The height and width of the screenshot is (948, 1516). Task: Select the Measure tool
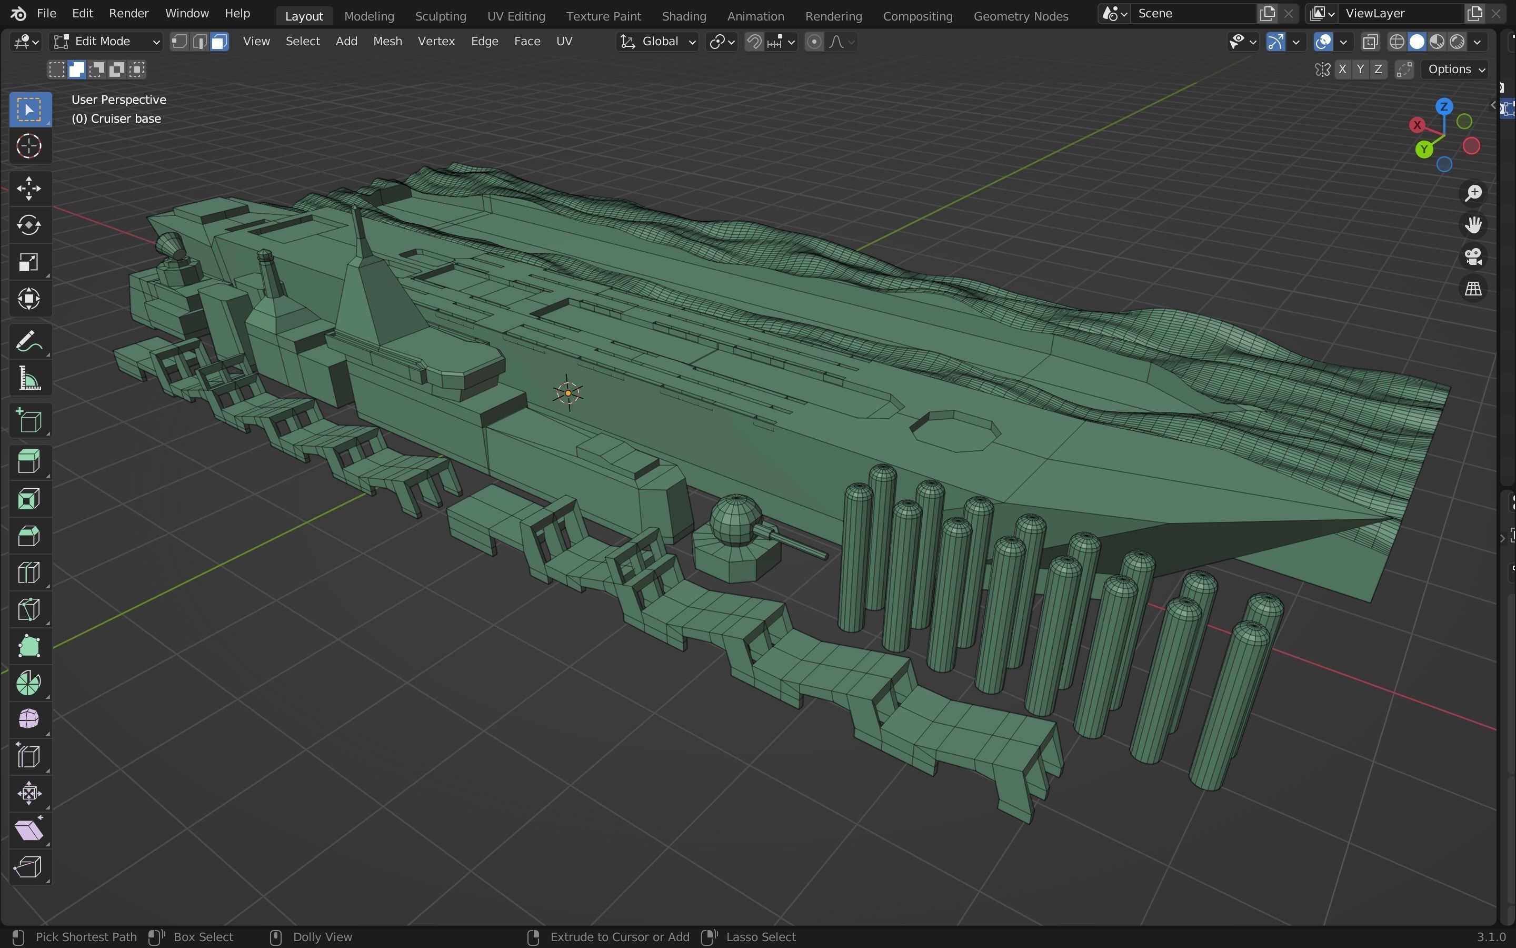click(29, 378)
